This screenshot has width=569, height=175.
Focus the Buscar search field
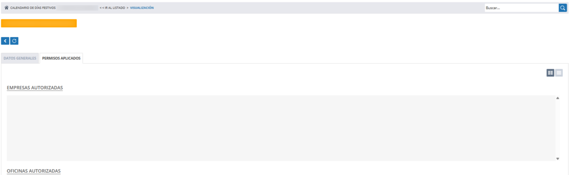[522, 8]
